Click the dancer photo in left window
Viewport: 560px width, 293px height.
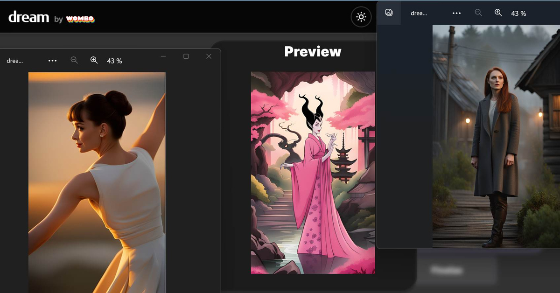click(97, 182)
